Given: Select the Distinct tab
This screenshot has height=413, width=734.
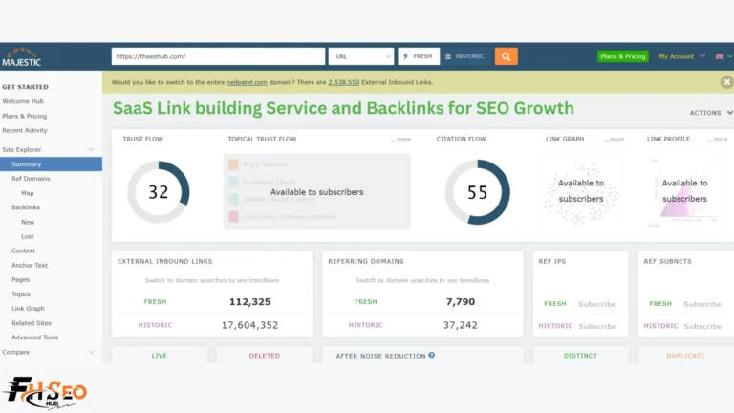Looking at the screenshot, I should coord(580,356).
